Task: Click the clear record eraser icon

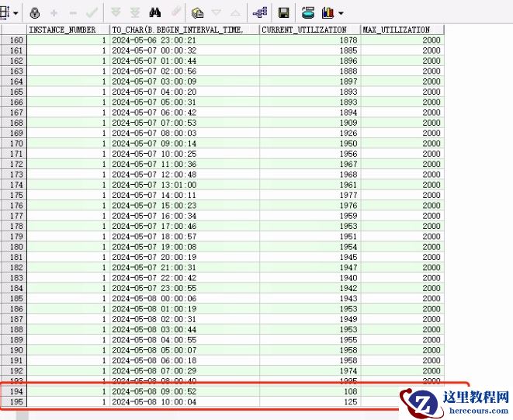Action: click(176, 12)
